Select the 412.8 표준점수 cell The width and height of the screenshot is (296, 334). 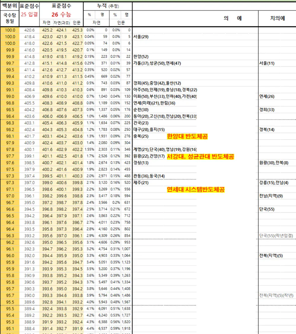coord(29,63)
